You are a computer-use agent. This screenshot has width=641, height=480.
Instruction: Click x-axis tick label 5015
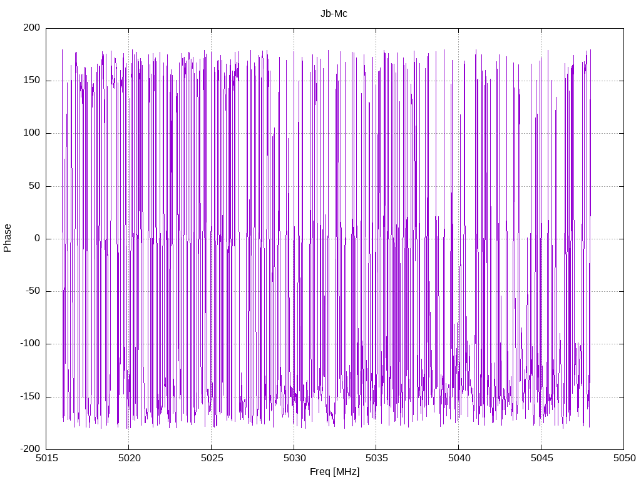[46, 458]
